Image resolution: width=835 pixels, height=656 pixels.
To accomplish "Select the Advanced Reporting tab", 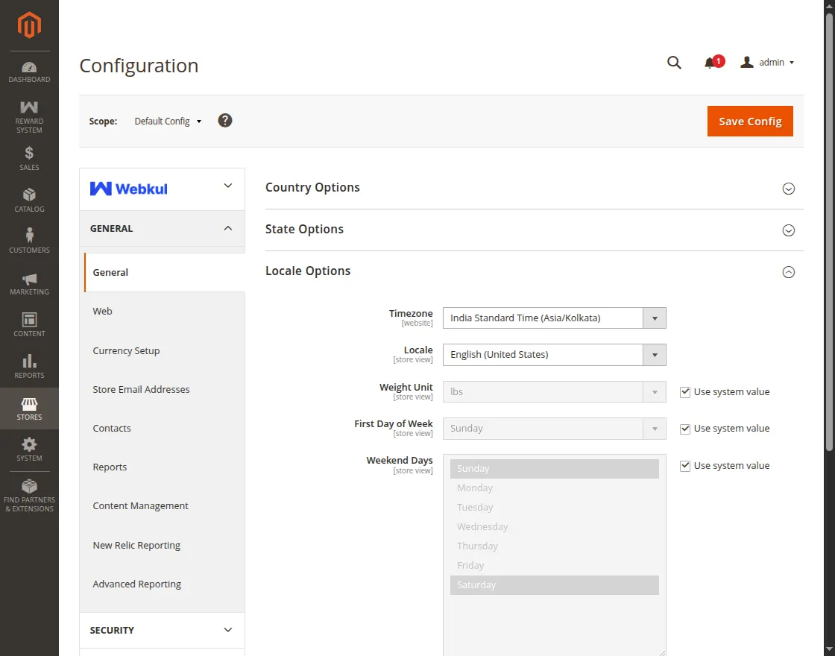I will tap(162, 584).
